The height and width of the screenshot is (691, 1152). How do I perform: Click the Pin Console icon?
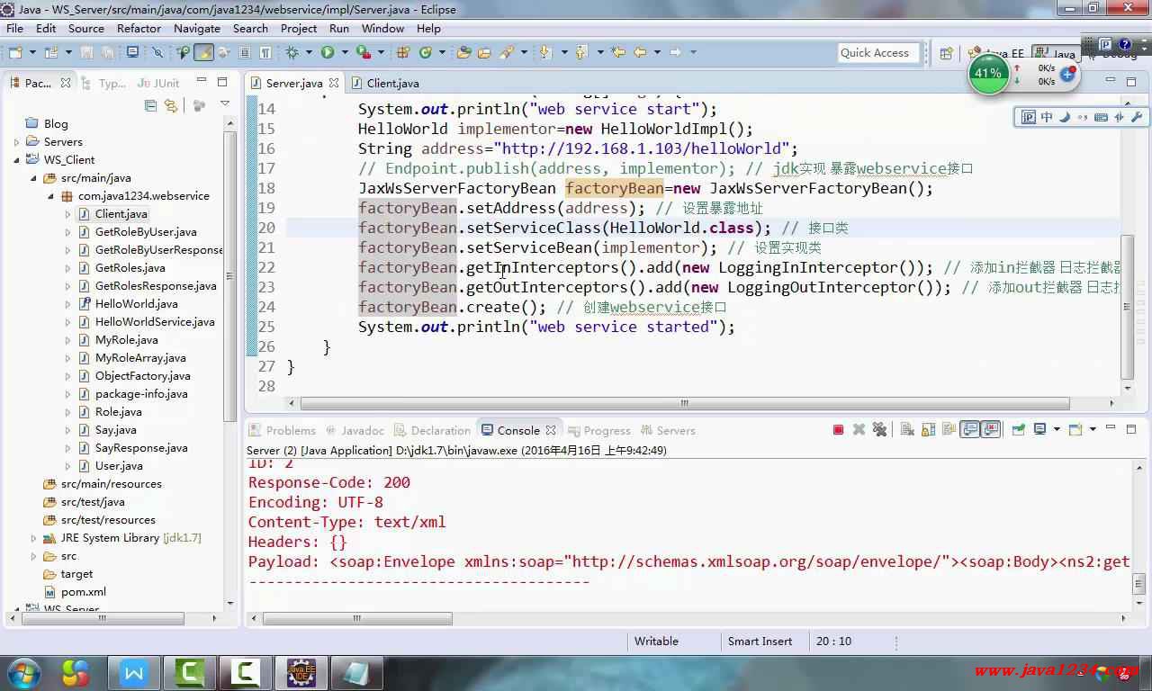(1018, 430)
